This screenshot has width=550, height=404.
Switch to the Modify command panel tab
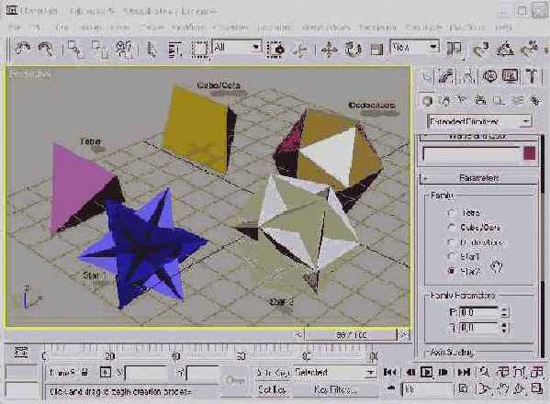tap(446, 75)
